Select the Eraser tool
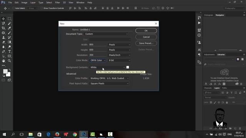Viewport: 246px width, 138px height. (x=3, y=42)
